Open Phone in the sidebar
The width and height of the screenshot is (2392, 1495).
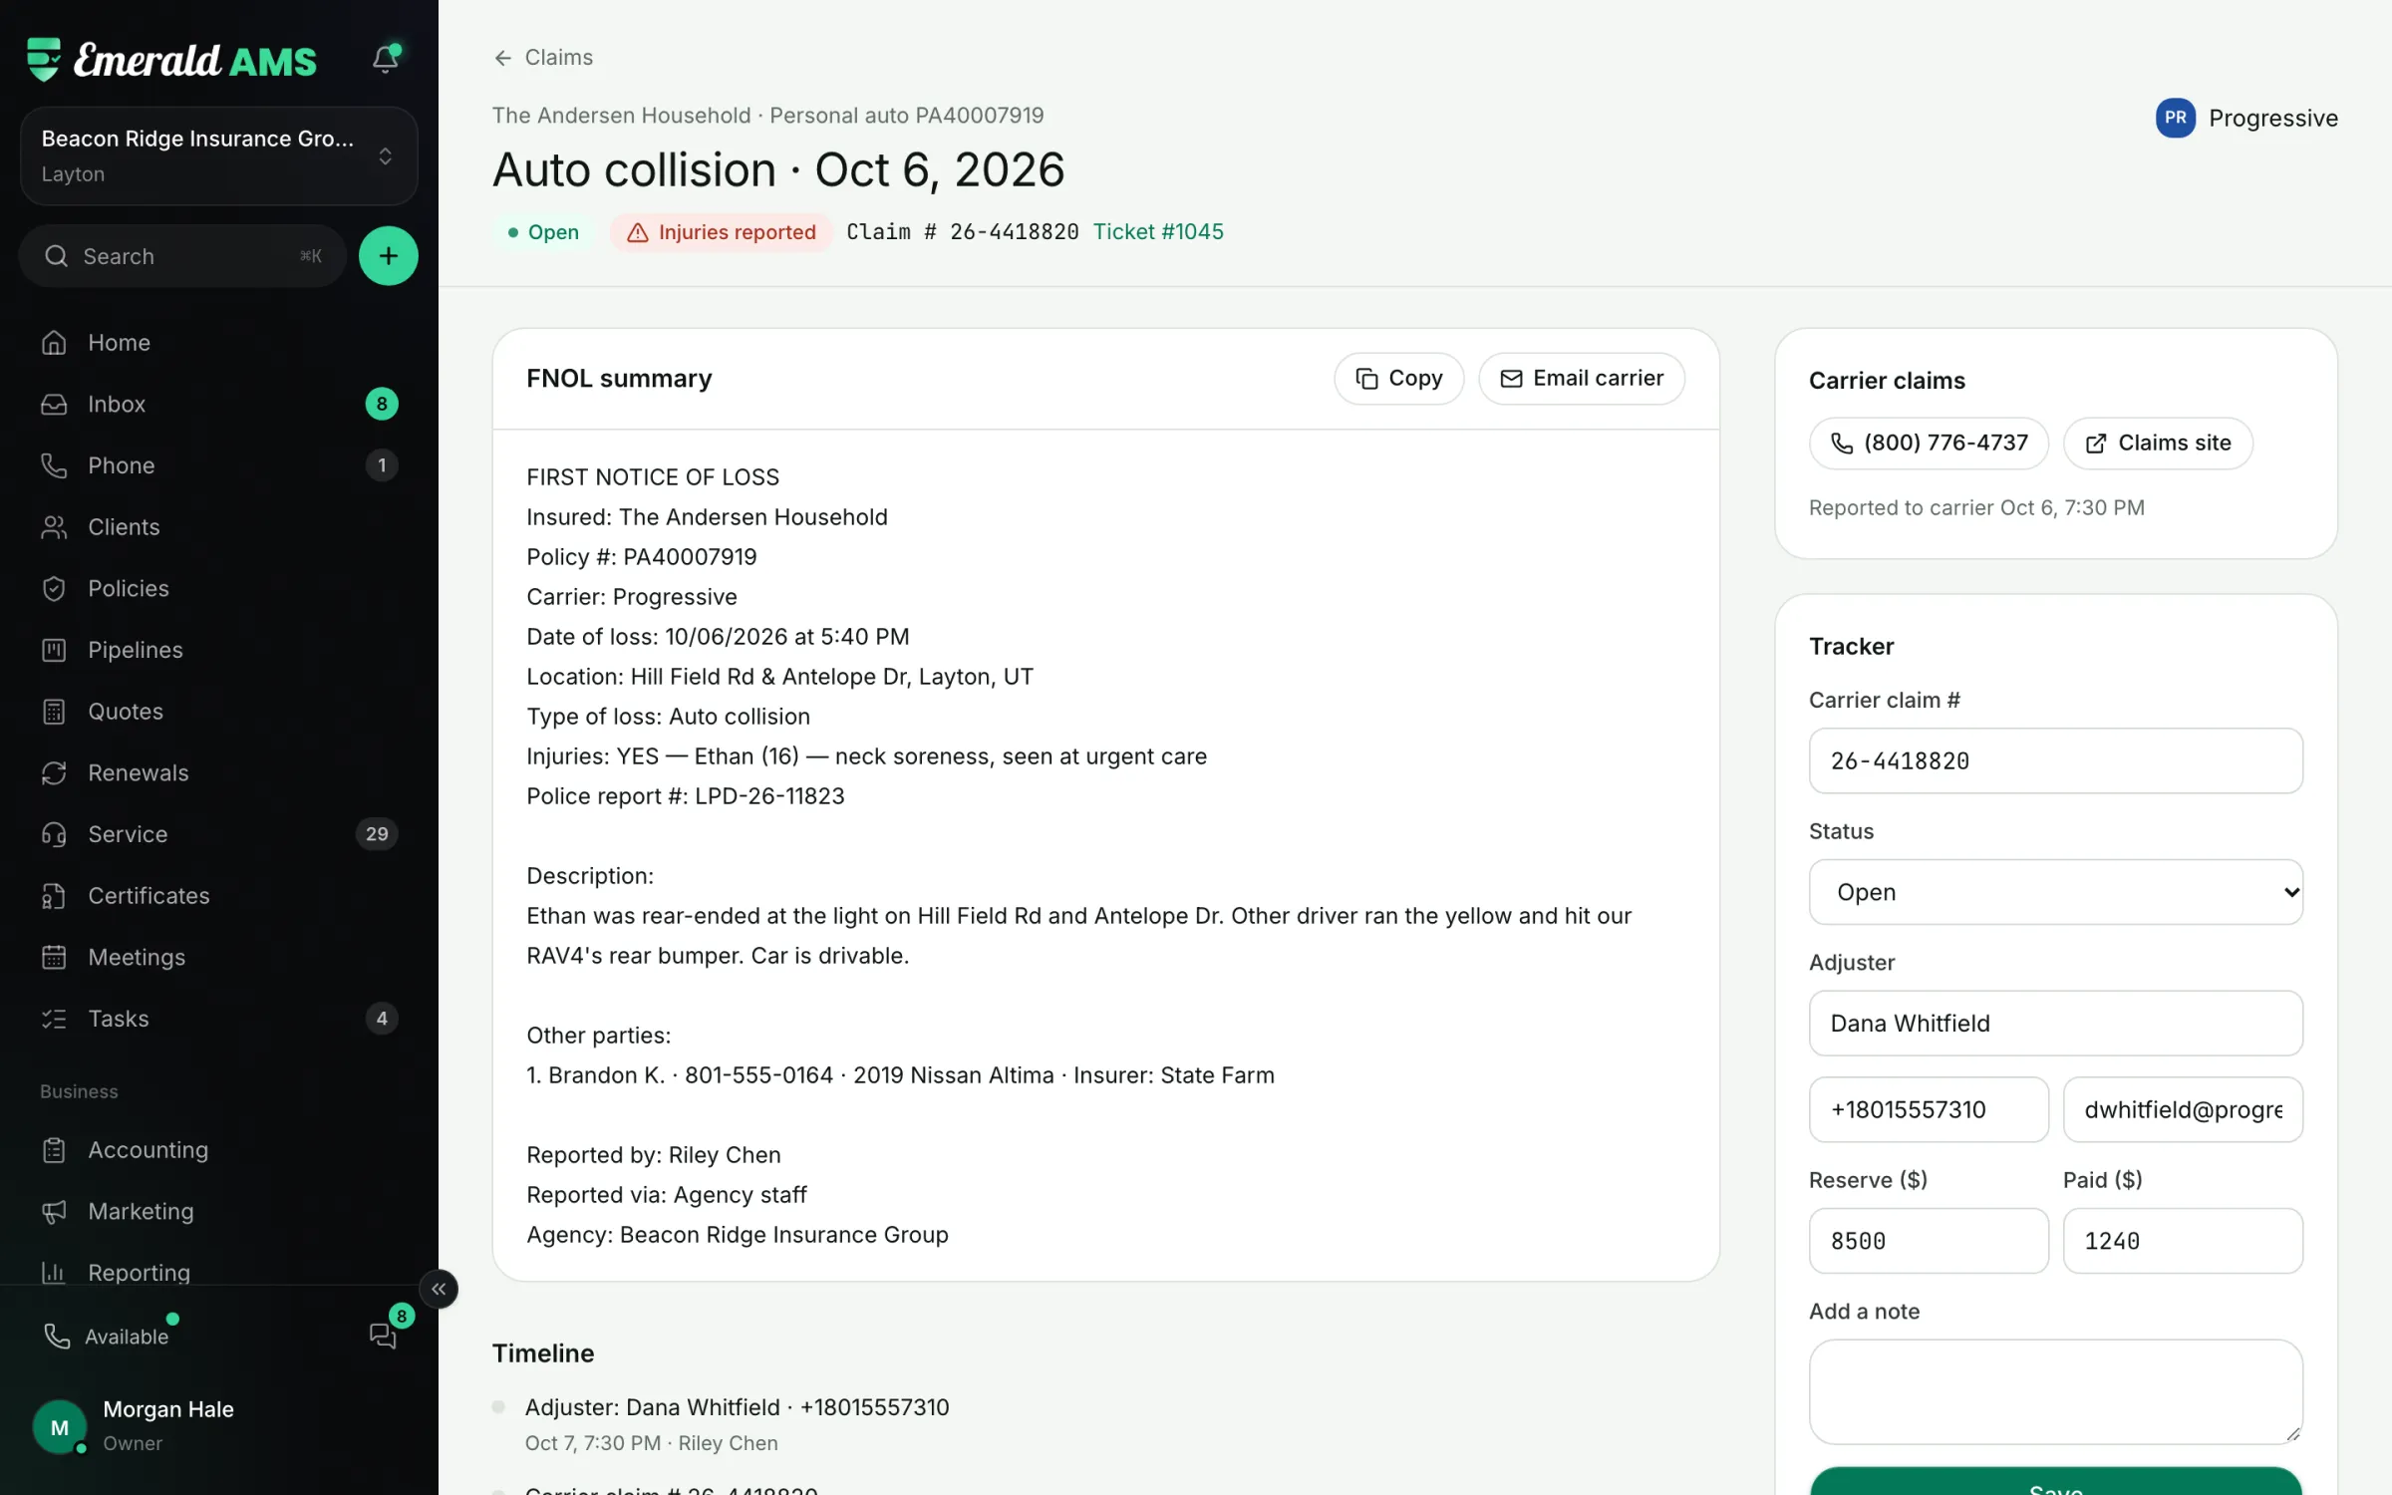[219, 465]
